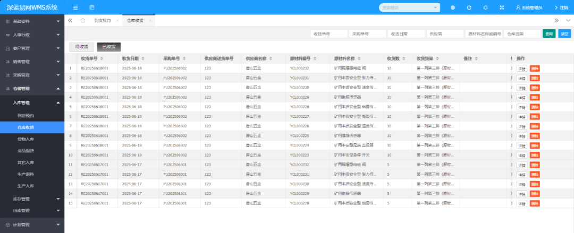Switch to 待收货 list
The image size is (574, 233).
coord(81,47)
